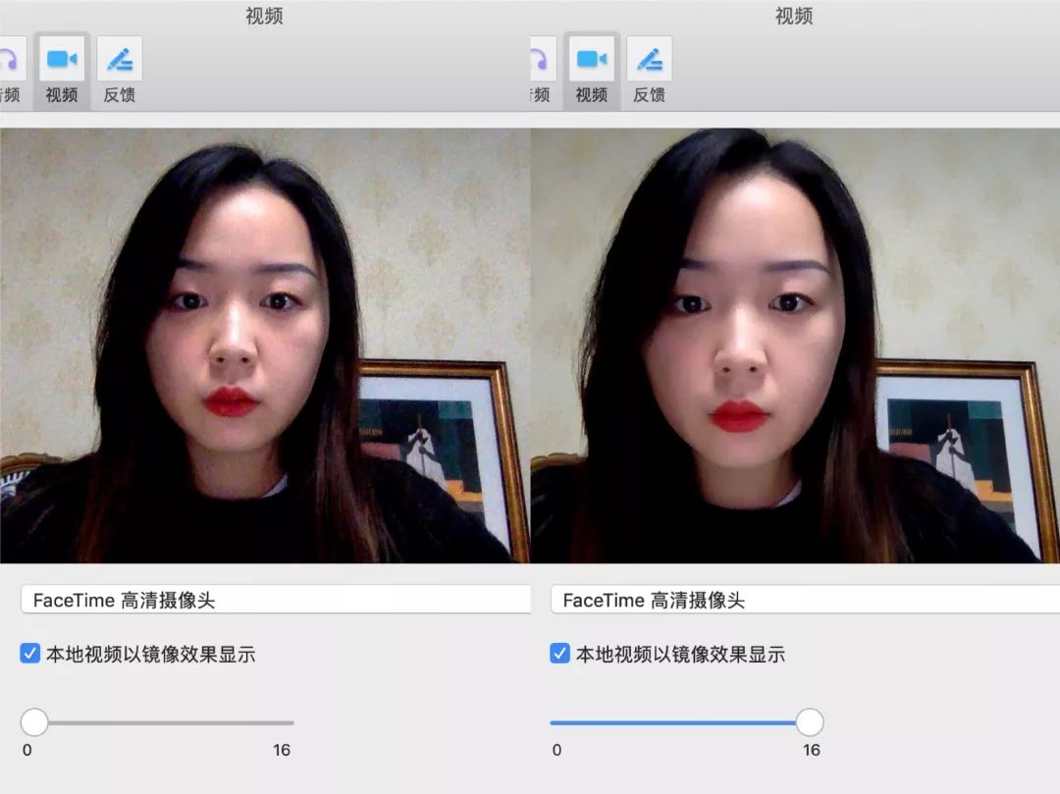
Task: Open Video tab in right window toolbar
Action: [592, 71]
